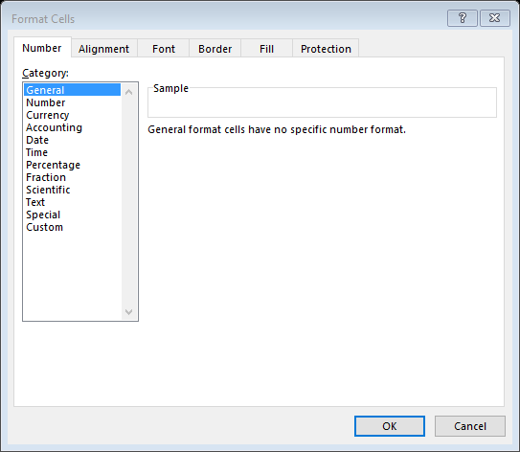Screen dimensions: 520x452
Task: Go to the Protection tab
Action: [x=326, y=49]
